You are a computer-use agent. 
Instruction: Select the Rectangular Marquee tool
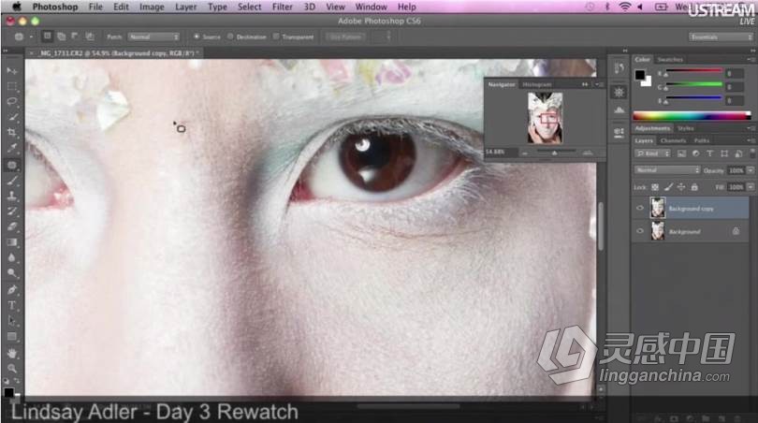tap(11, 86)
